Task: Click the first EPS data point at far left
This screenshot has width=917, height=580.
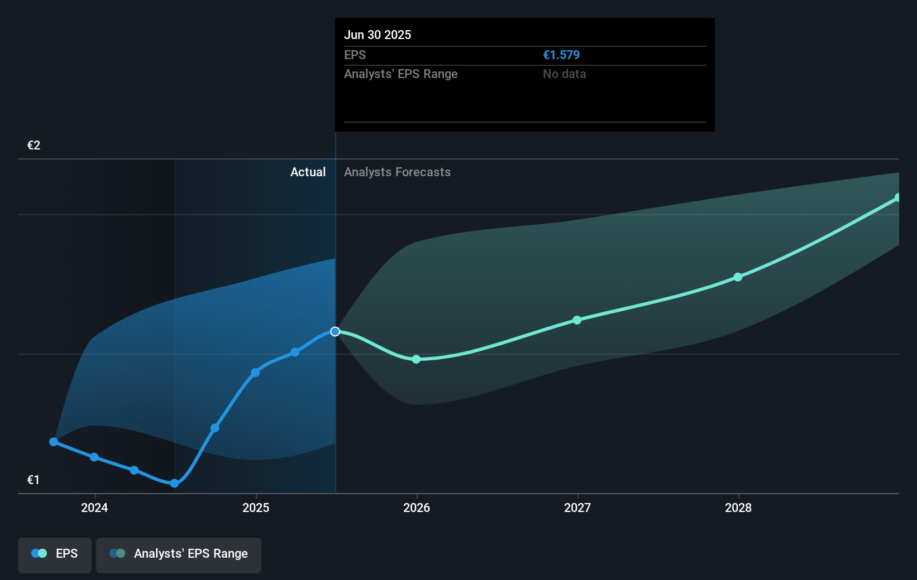Action: point(54,442)
